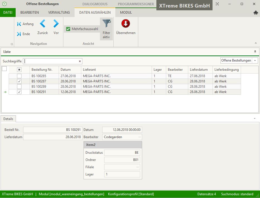Clear the Suchbegriffe search field
Image resolution: width=260 pixels, height=198 pixels.
(x=80, y=61)
